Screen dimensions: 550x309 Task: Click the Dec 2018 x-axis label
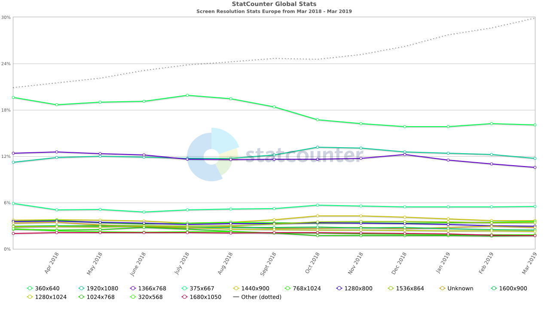tap(399, 263)
